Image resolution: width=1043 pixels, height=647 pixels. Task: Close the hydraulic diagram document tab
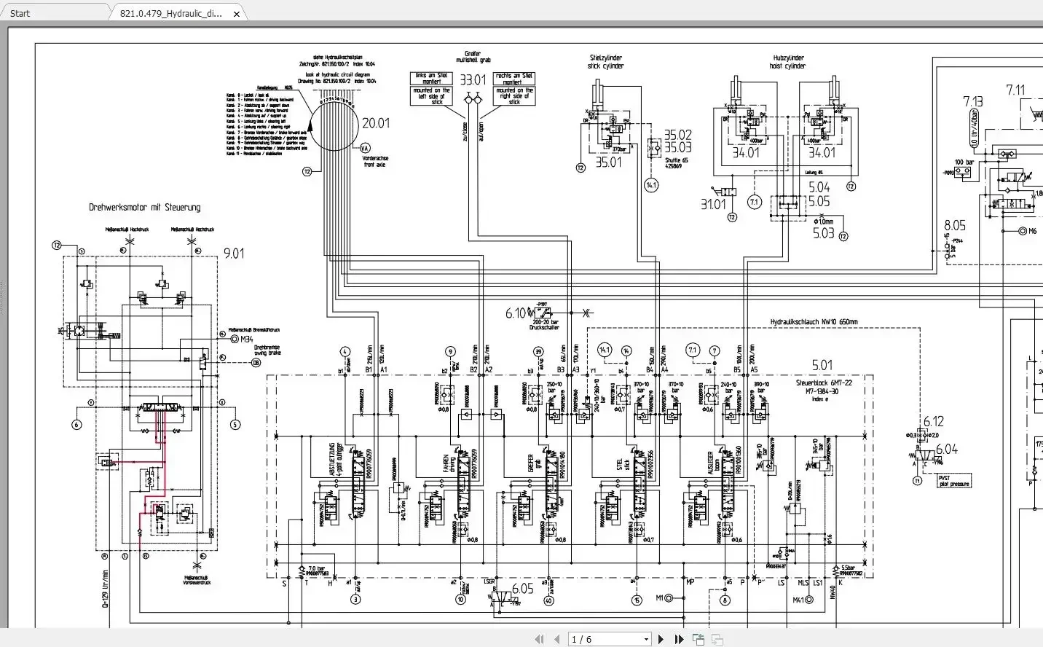236,13
